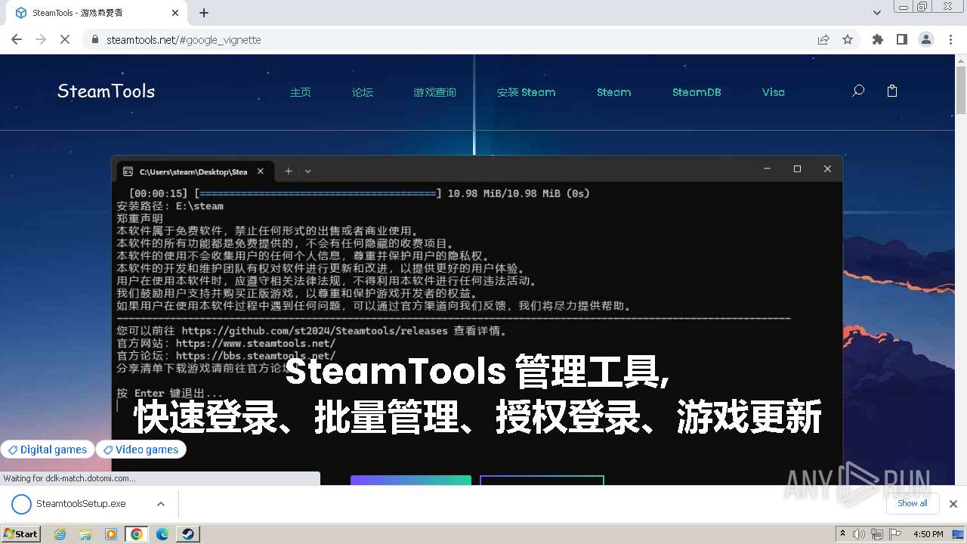967x544 pixels.
Task: Click the browser back arrow
Action: 17,39
